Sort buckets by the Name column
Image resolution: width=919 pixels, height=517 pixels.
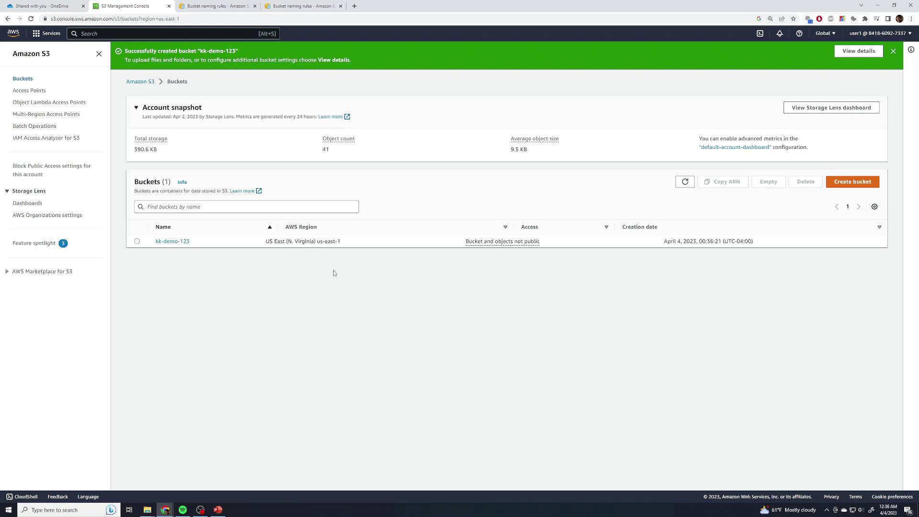[x=163, y=227]
